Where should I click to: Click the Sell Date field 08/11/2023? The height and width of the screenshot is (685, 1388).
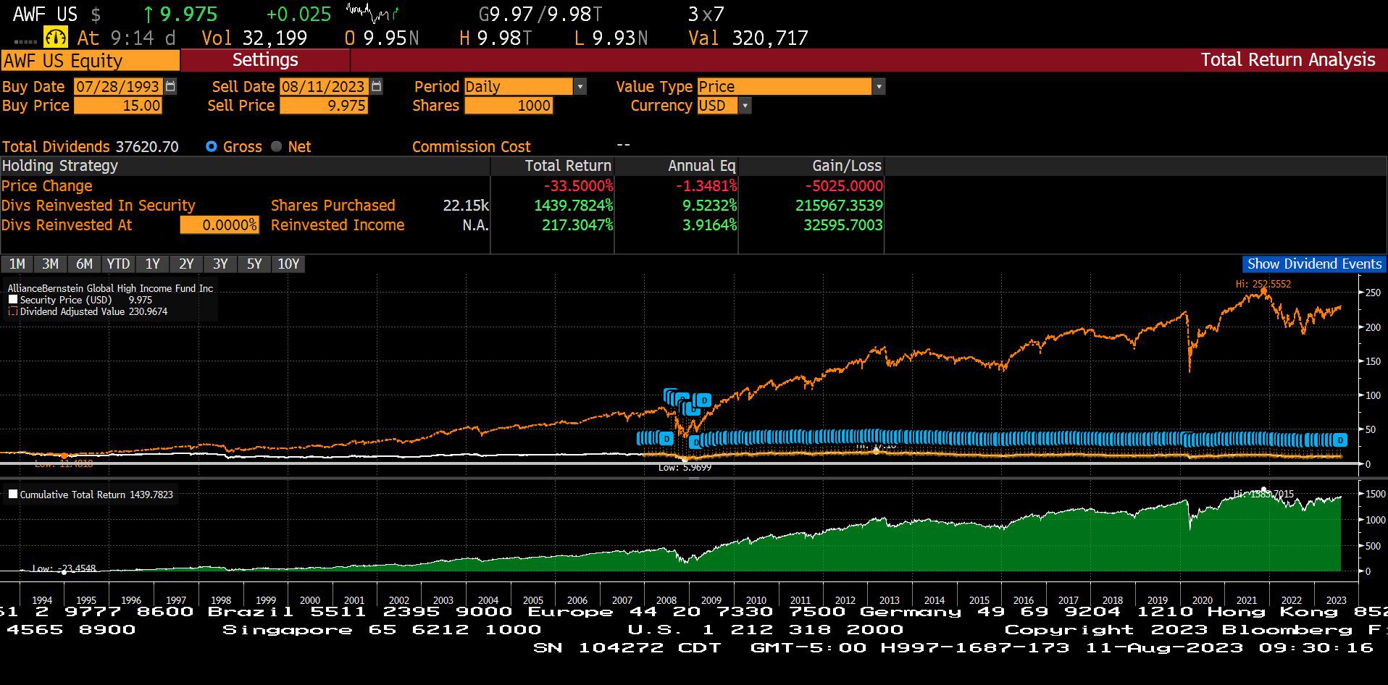click(324, 86)
